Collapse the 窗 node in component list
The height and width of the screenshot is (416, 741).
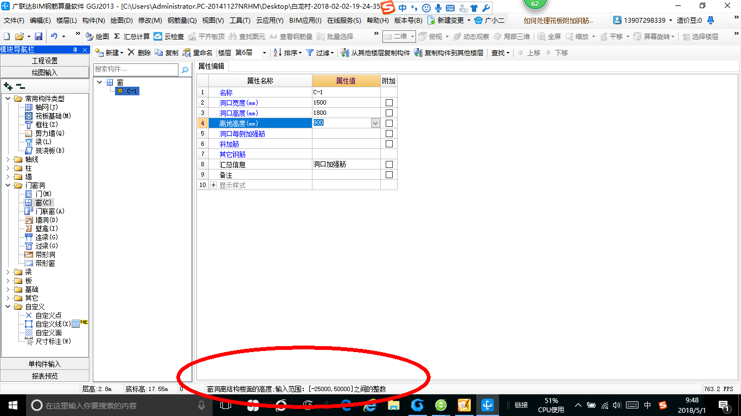click(x=99, y=82)
